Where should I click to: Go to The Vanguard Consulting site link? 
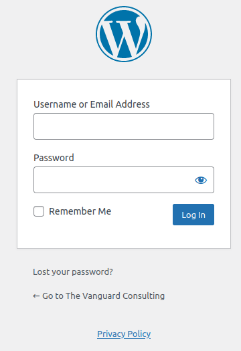(99, 296)
